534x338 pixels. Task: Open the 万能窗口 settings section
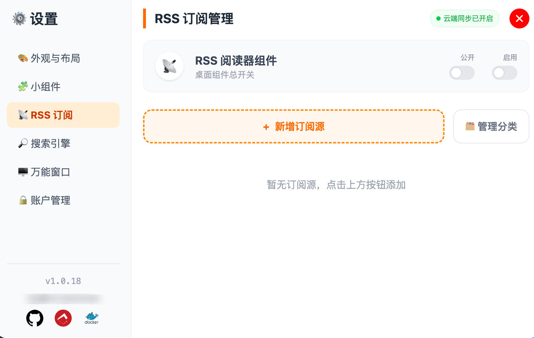pyautogui.click(x=50, y=172)
